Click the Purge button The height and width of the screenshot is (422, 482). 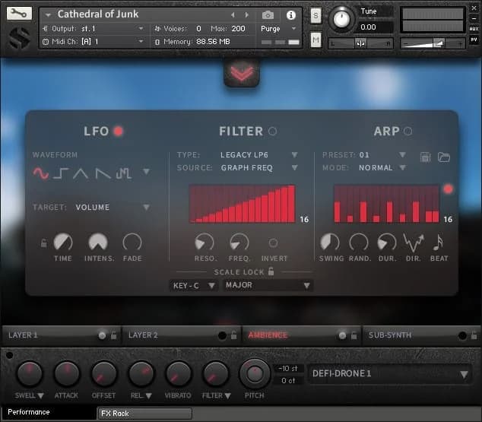coord(271,29)
